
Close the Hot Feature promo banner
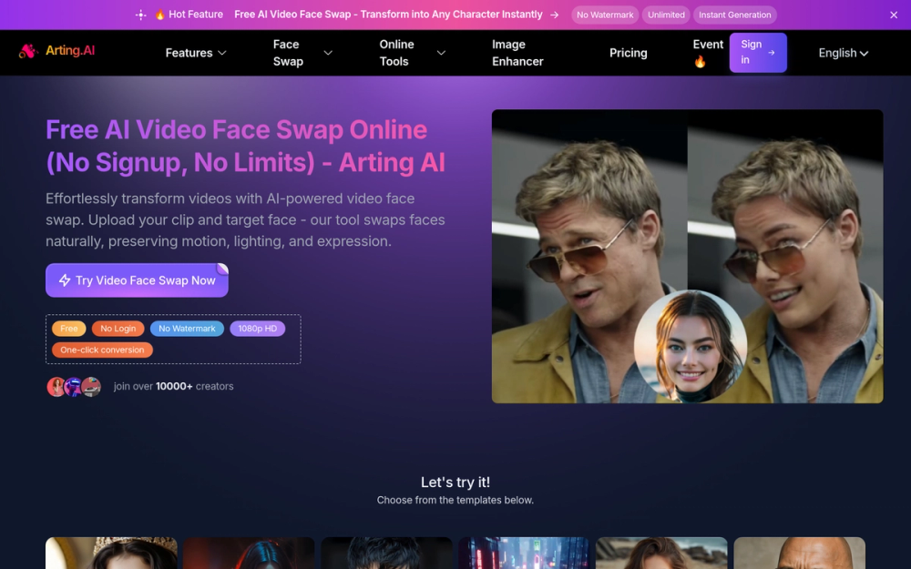pyautogui.click(x=894, y=15)
